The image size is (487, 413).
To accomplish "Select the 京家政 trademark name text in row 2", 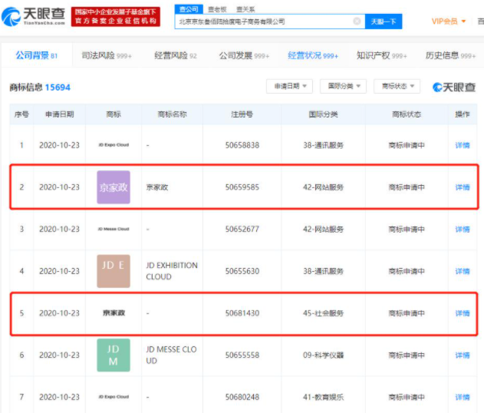I will point(157,187).
